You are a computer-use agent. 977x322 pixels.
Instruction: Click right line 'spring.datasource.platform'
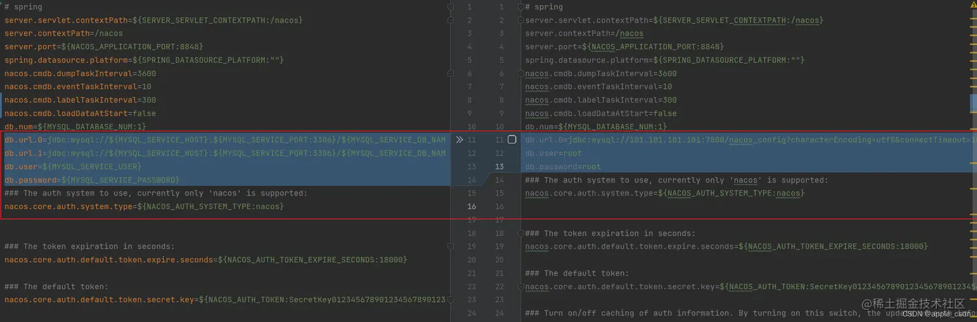click(665, 60)
